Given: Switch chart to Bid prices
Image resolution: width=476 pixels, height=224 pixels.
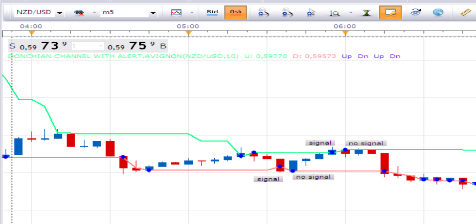Looking at the screenshot, I should tap(212, 13).
